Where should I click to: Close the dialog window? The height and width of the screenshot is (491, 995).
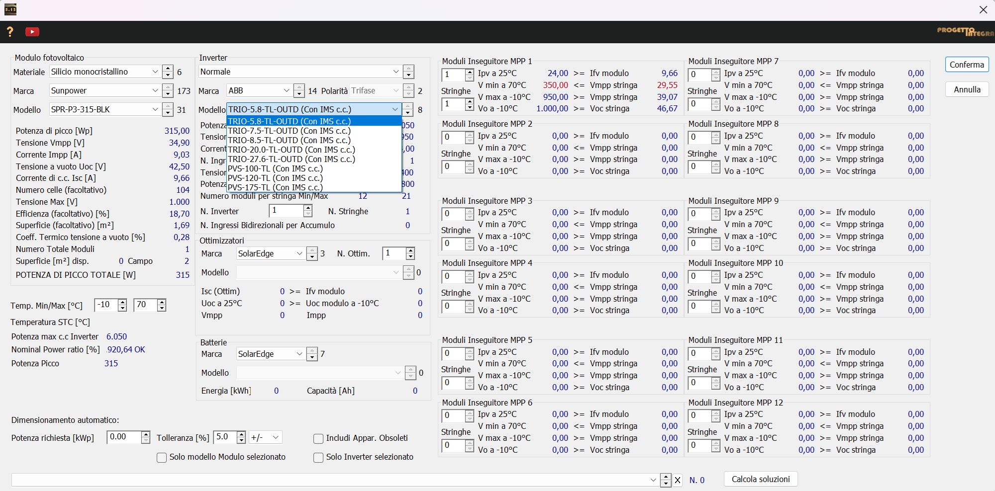tap(983, 10)
